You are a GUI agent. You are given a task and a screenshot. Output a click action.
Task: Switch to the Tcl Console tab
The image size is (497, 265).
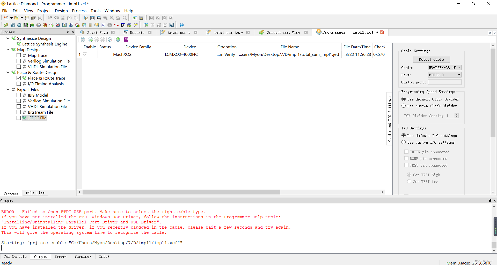(x=15, y=256)
